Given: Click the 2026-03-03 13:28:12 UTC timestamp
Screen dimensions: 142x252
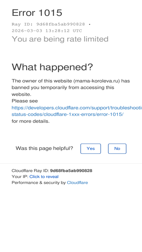Looking at the screenshot, I should click(x=47, y=31).
